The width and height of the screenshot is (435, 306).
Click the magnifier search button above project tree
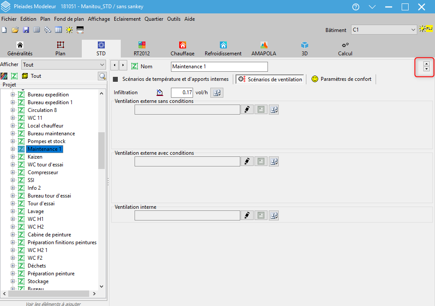tap(102, 76)
